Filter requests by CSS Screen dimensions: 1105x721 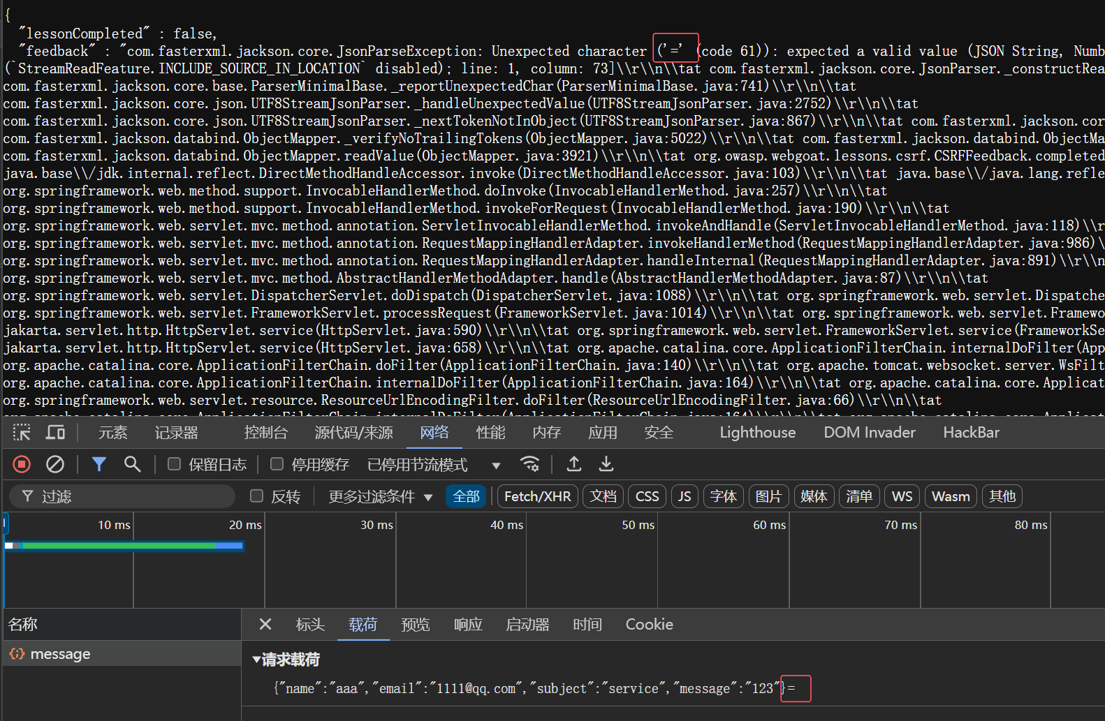point(647,496)
